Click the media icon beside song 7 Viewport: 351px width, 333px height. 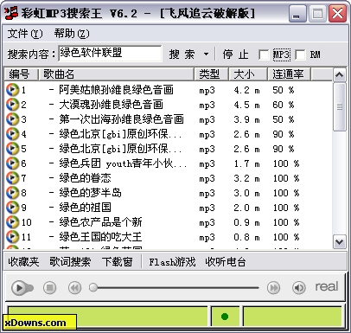point(12,178)
